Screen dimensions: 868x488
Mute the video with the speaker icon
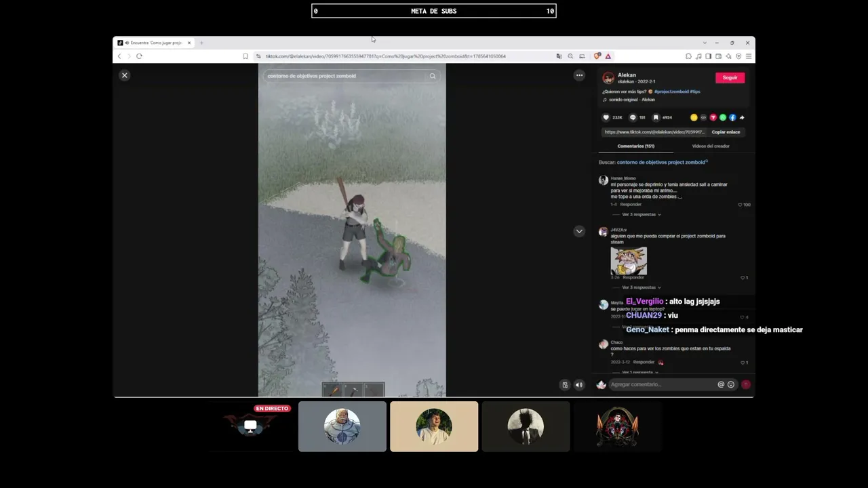(579, 385)
